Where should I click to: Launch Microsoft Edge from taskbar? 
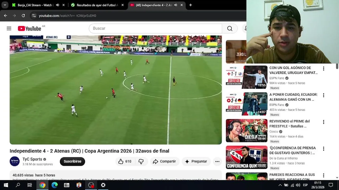click(54, 185)
